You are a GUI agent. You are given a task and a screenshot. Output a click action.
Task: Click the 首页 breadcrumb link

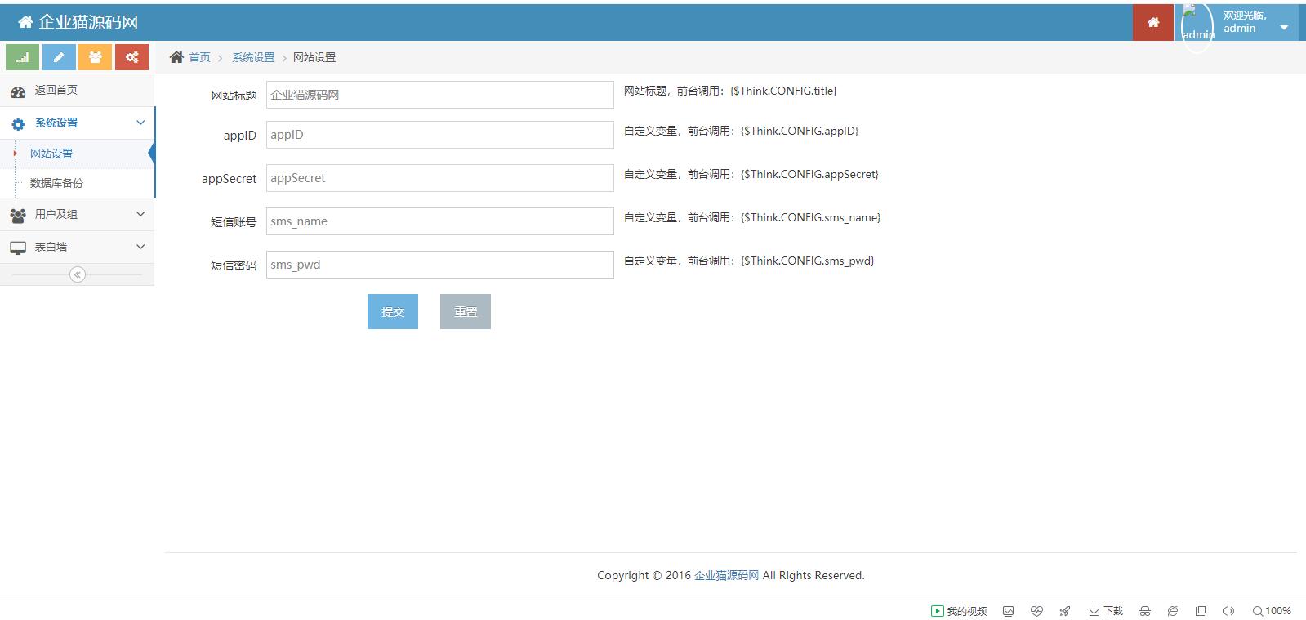[x=199, y=57]
